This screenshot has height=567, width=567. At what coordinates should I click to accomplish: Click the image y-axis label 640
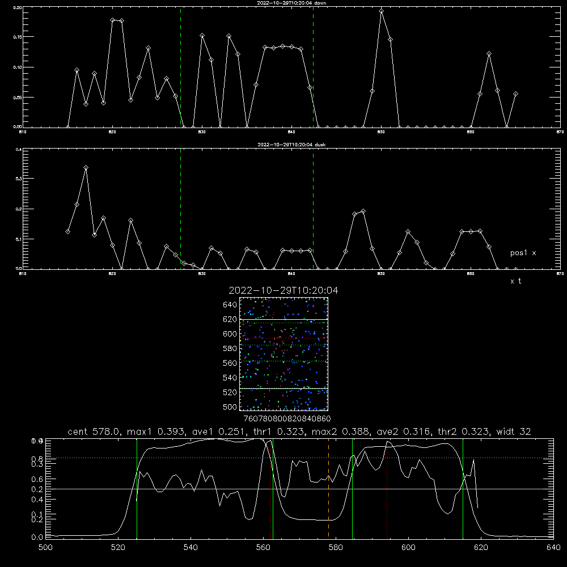click(x=230, y=305)
